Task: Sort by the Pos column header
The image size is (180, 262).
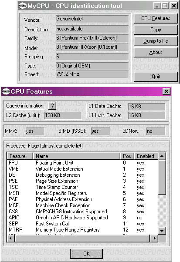Action: [127, 156]
